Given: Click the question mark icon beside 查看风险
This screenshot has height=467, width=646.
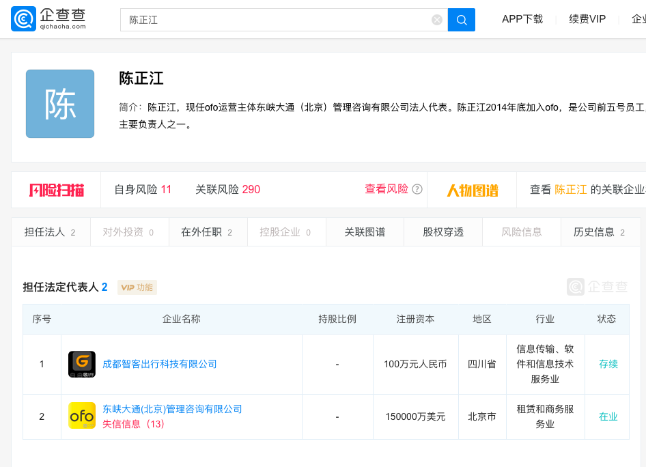Looking at the screenshot, I should coord(417,190).
